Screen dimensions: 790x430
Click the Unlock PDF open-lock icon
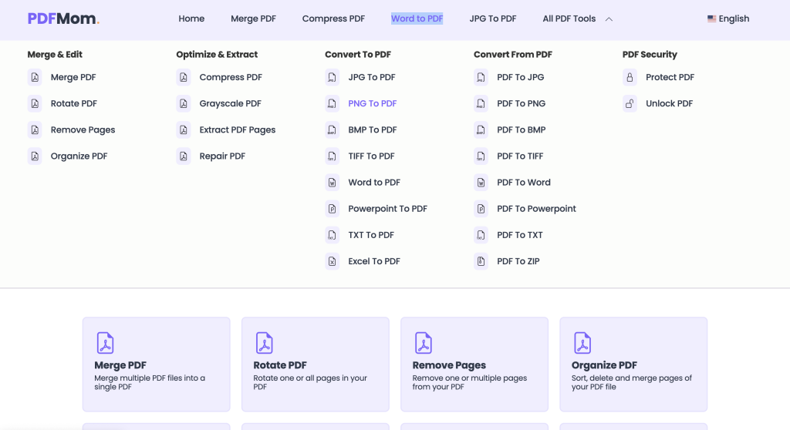630,104
